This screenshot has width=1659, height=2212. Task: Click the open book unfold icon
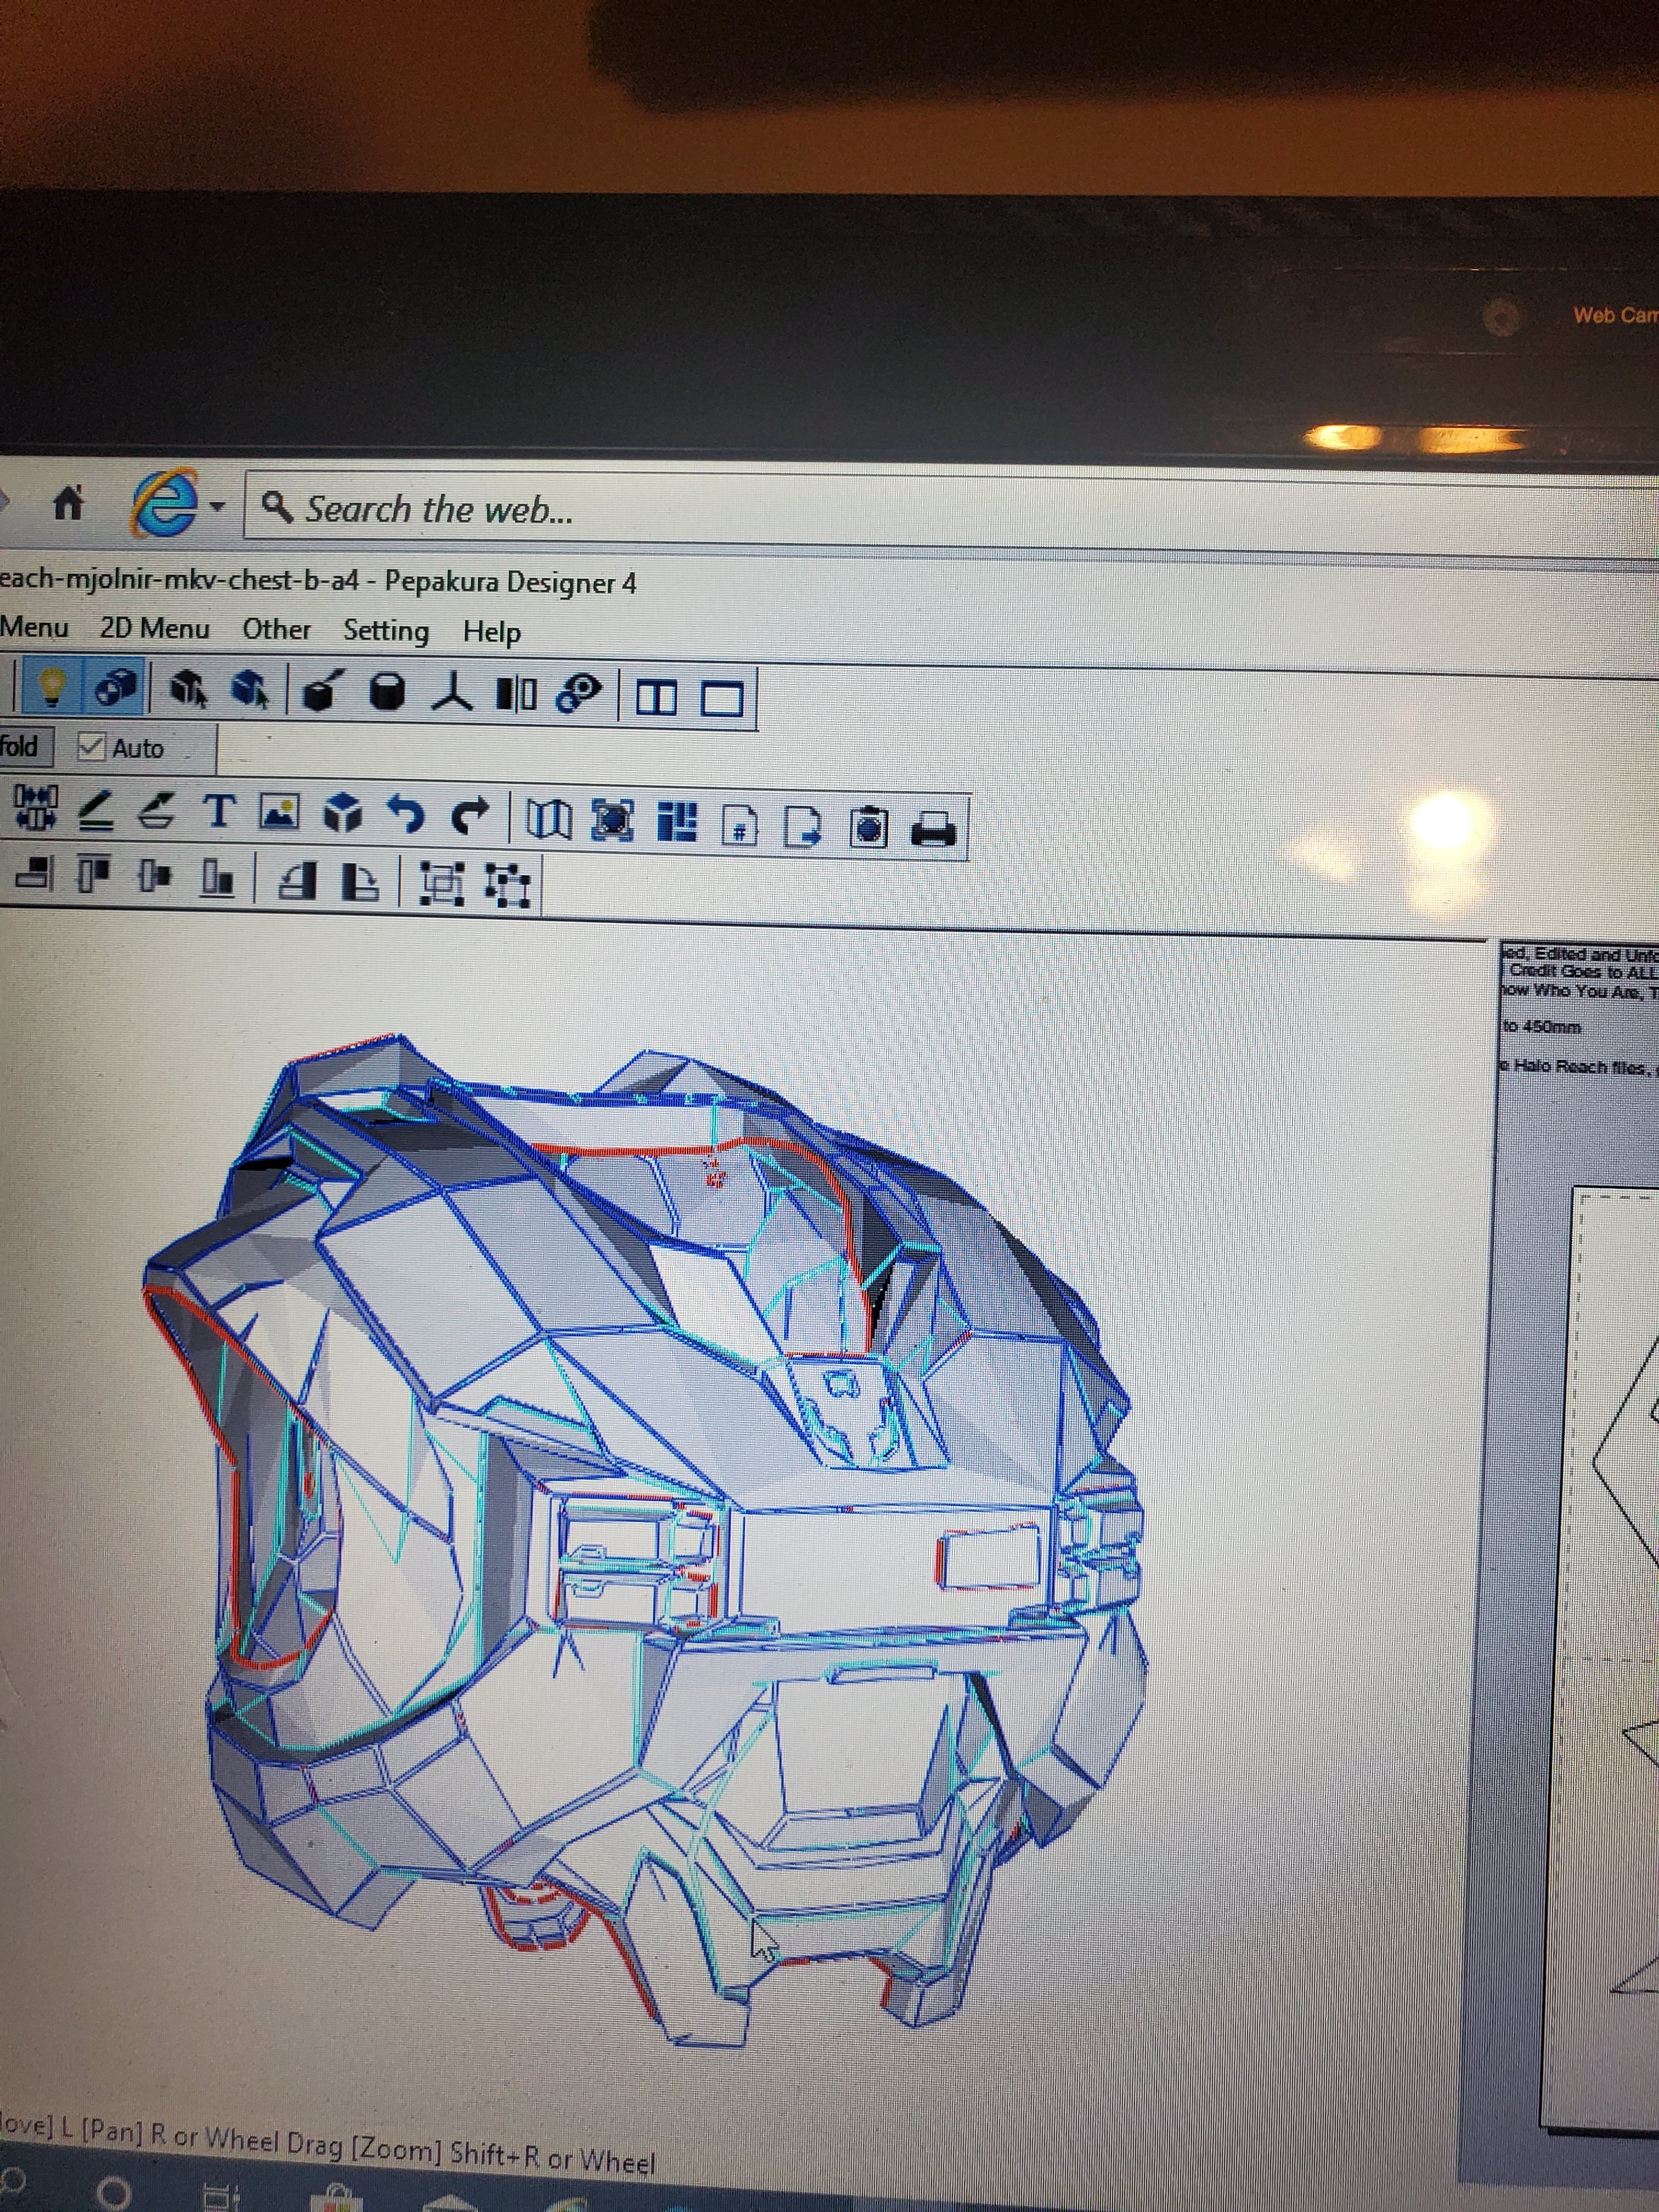[549, 820]
